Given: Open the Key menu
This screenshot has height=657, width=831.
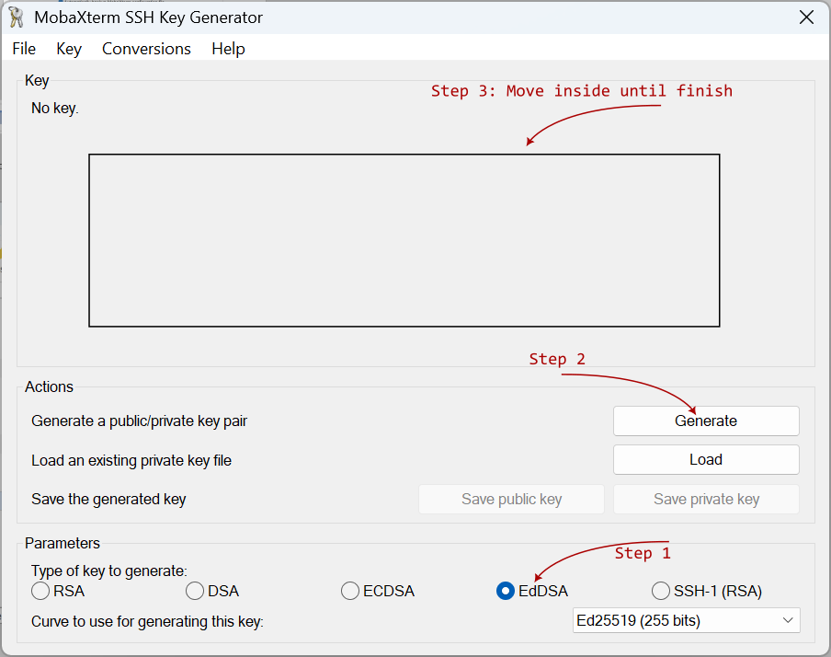Looking at the screenshot, I should tap(69, 49).
